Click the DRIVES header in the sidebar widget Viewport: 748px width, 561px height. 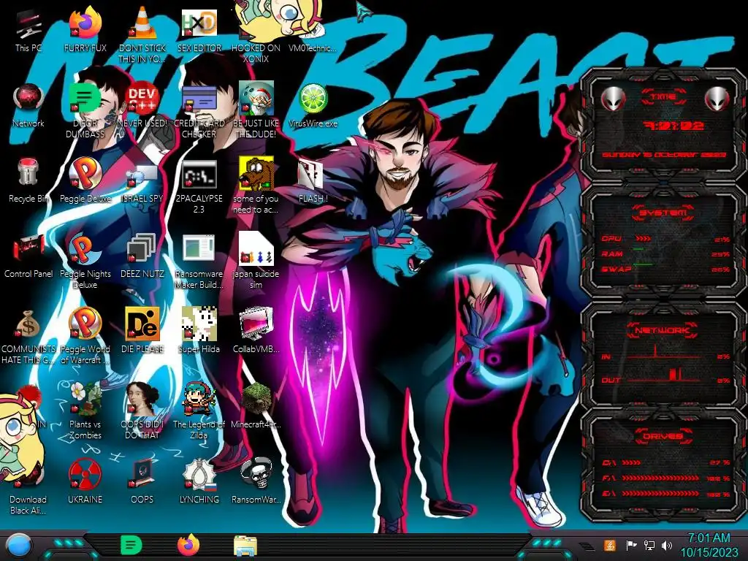pyautogui.click(x=663, y=437)
